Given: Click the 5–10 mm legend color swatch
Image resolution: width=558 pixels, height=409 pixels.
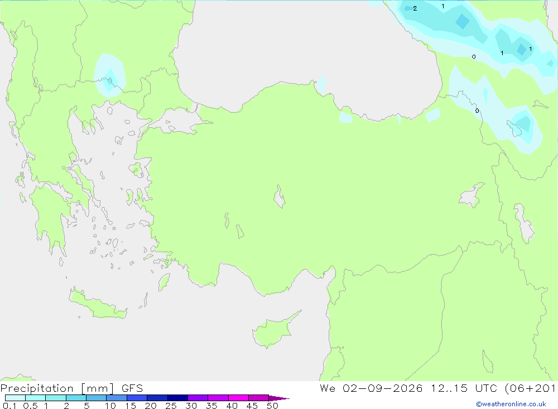Looking at the screenshot, I should tap(97, 398).
